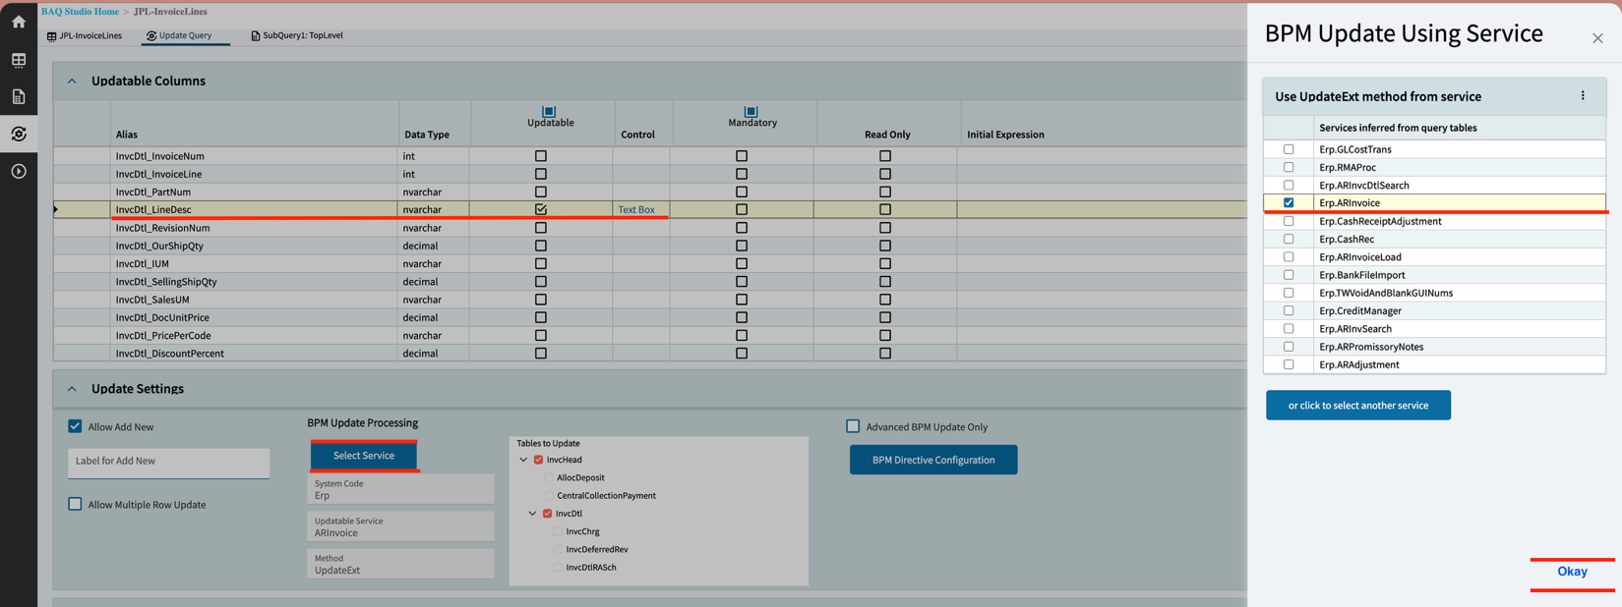
Task: Check Read Only for InvcDtl_InvoiceLine
Action: click(x=885, y=174)
